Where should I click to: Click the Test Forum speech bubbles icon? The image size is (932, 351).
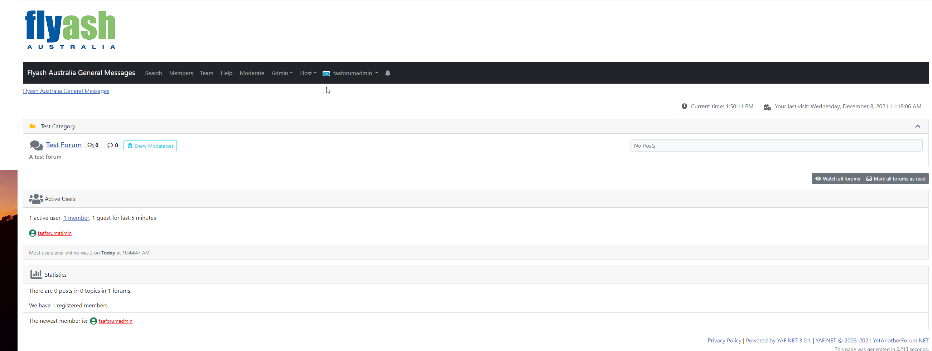pos(36,145)
